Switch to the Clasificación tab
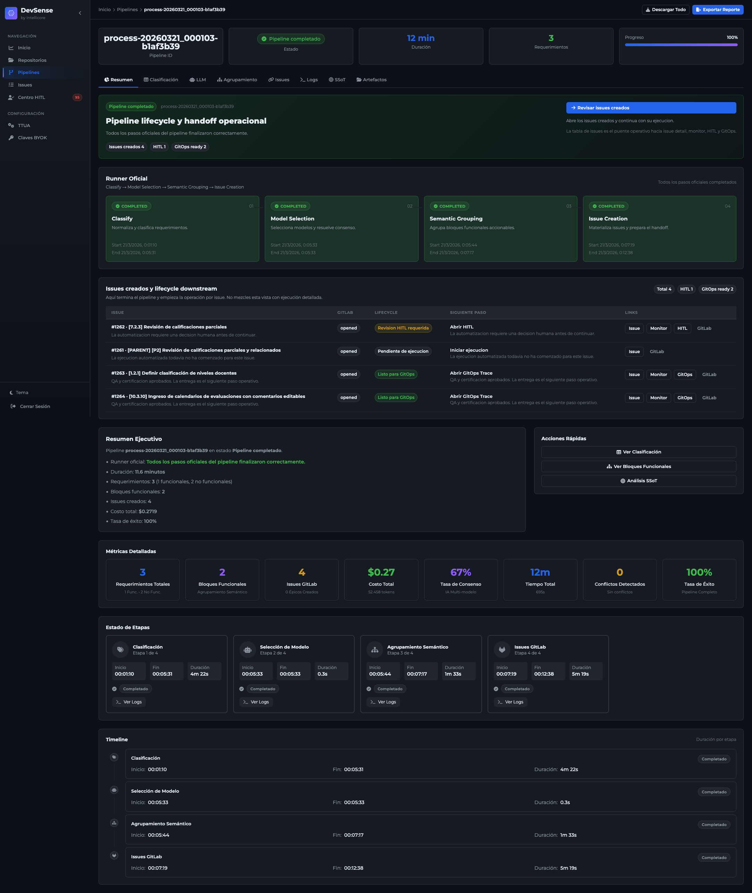752x893 pixels. point(161,80)
